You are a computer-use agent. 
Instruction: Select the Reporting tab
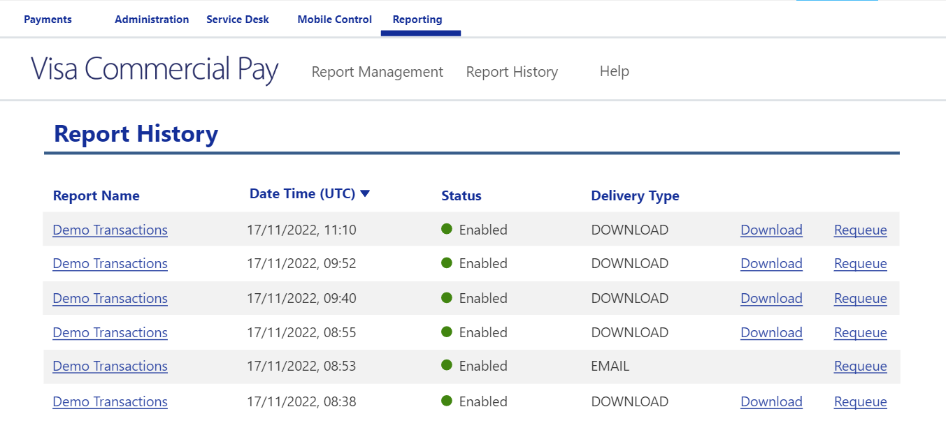pyautogui.click(x=417, y=20)
